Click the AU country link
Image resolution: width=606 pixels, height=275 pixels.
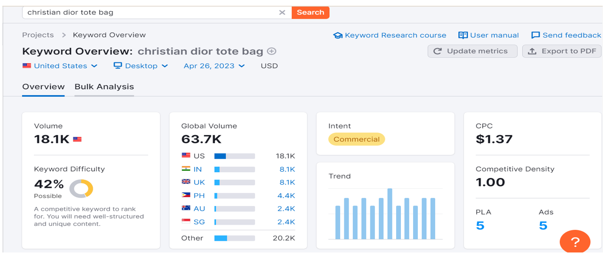pyautogui.click(x=199, y=209)
